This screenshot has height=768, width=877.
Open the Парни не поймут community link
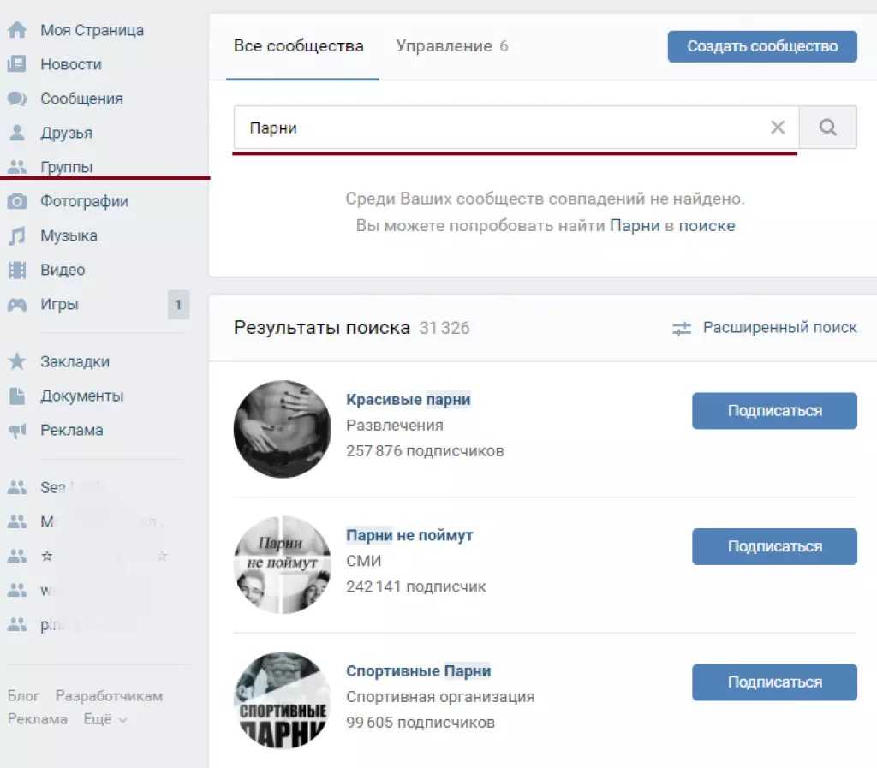[x=409, y=535]
